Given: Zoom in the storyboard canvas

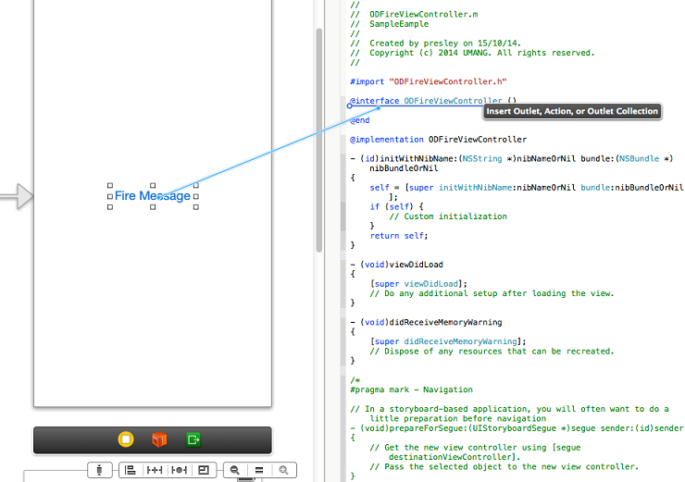Looking at the screenshot, I should click(284, 470).
